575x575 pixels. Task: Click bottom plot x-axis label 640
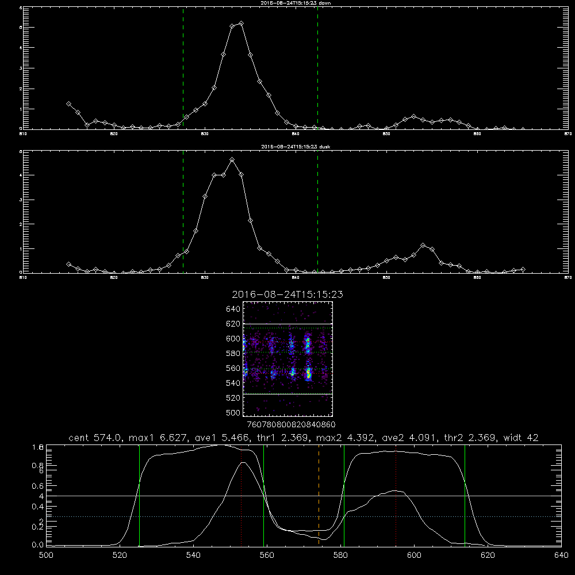pos(561,555)
